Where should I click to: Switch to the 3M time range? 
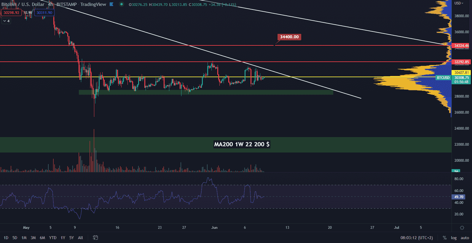click(x=33, y=238)
